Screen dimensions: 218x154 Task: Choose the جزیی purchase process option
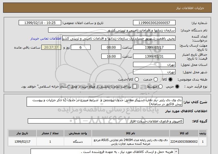[177, 86]
